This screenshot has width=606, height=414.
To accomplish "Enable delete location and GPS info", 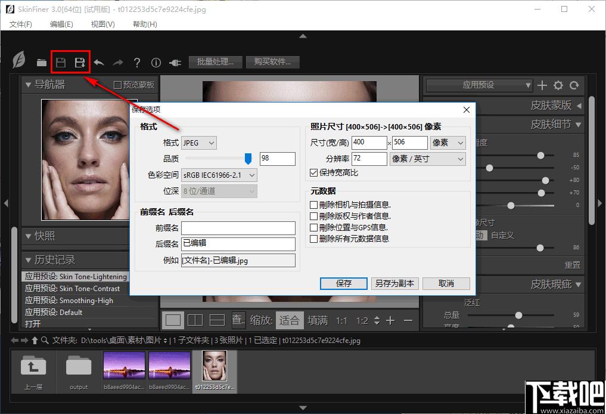I will (x=314, y=227).
